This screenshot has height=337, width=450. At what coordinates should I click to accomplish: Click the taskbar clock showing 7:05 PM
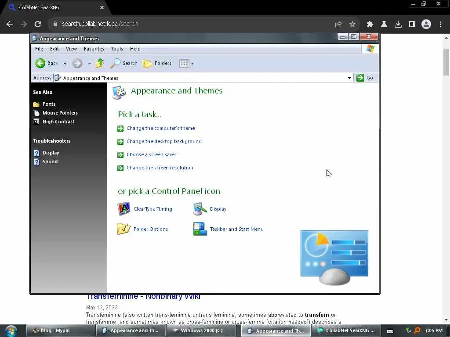pyautogui.click(x=434, y=331)
